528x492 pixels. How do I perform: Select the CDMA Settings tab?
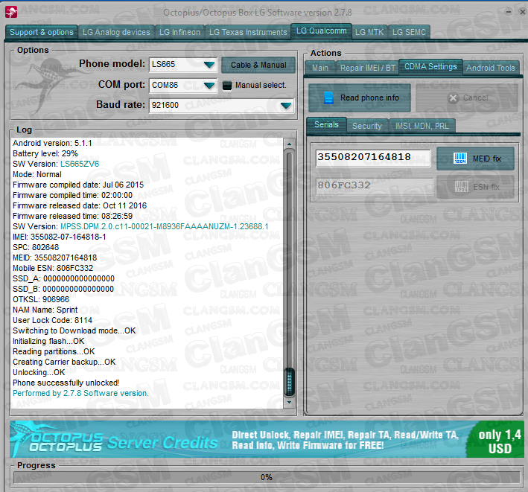[430, 67]
